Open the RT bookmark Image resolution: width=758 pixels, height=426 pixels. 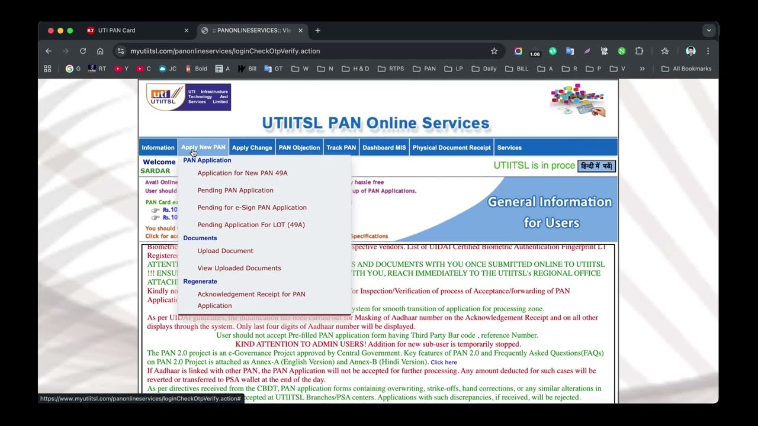tap(97, 69)
